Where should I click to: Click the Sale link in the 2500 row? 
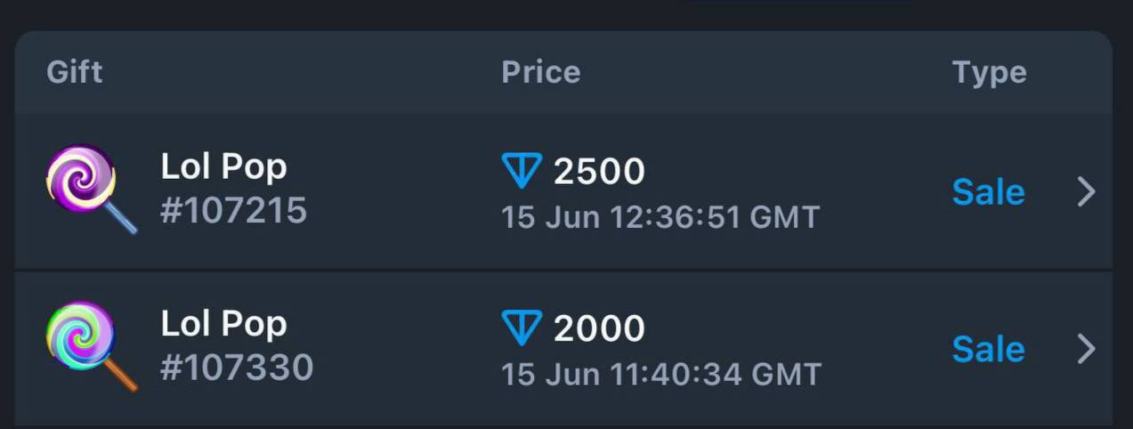click(x=989, y=191)
